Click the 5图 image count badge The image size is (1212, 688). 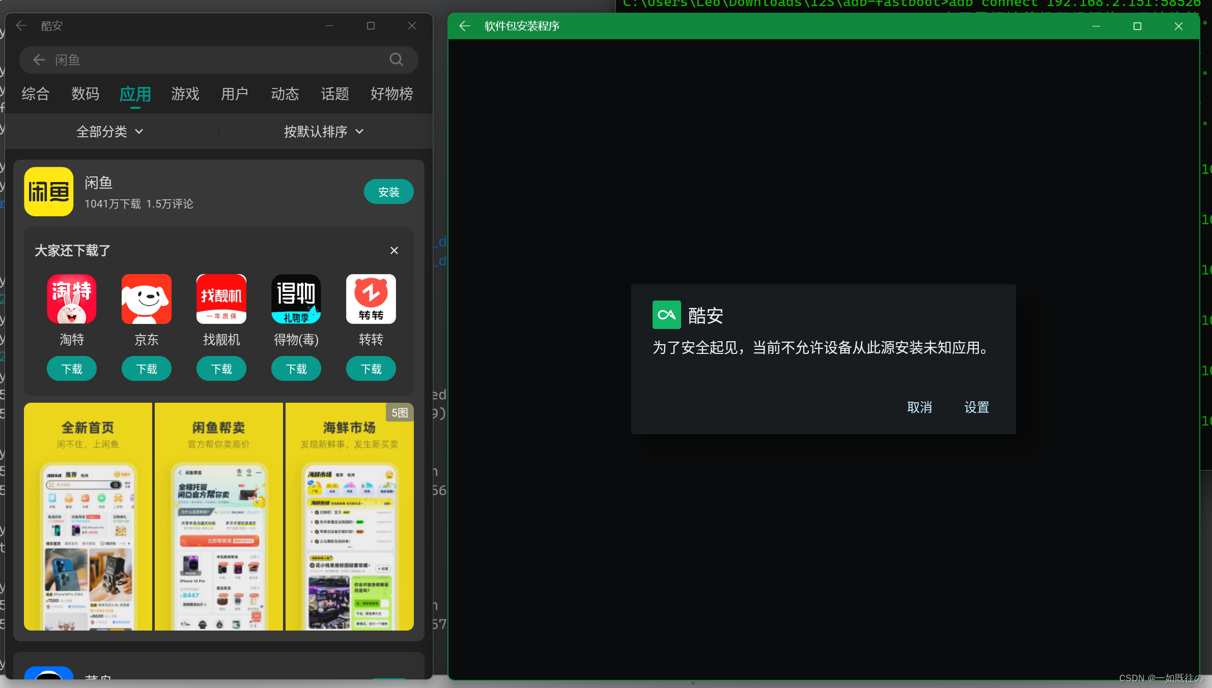(400, 413)
